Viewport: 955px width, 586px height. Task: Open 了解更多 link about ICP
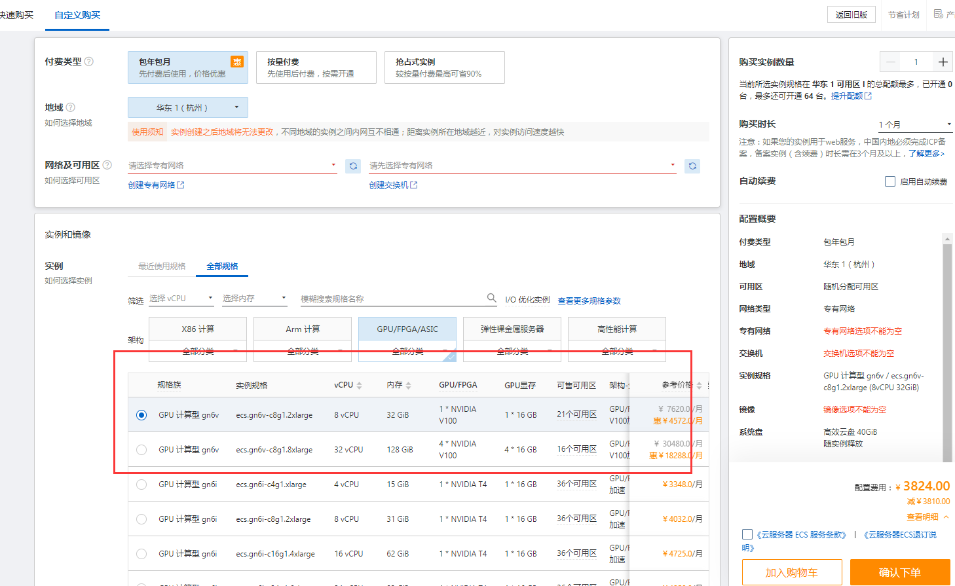pos(926,154)
